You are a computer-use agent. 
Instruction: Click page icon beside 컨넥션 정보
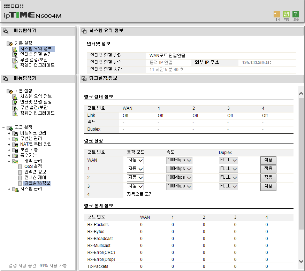pyautogui.click(x=20, y=172)
